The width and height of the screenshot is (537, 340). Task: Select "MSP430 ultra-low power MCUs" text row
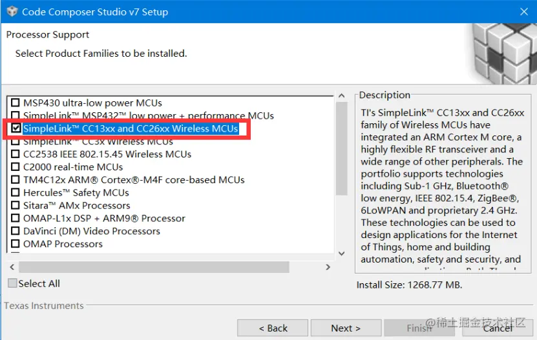[x=92, y=103]
